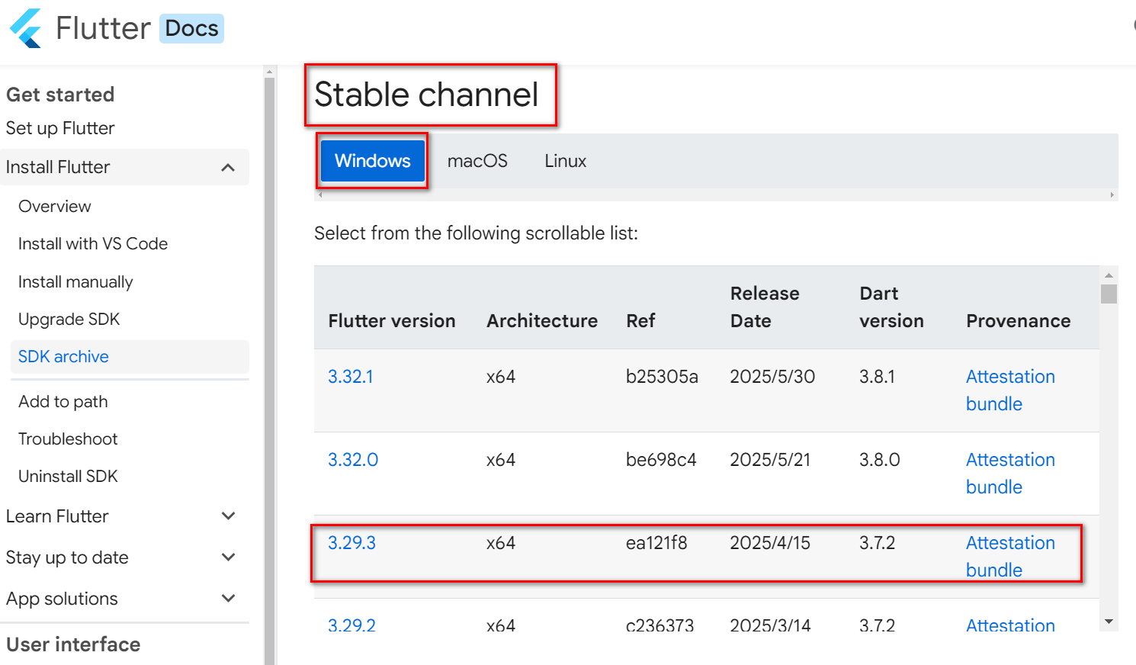Open the Troubleshoot page from the sidebar

(68, 439)
